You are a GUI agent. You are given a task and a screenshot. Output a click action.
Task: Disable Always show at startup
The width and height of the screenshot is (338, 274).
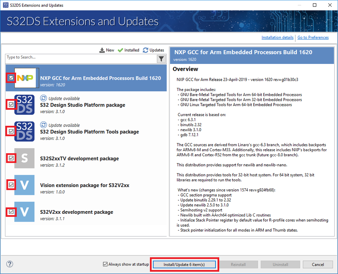click(105, 264)
